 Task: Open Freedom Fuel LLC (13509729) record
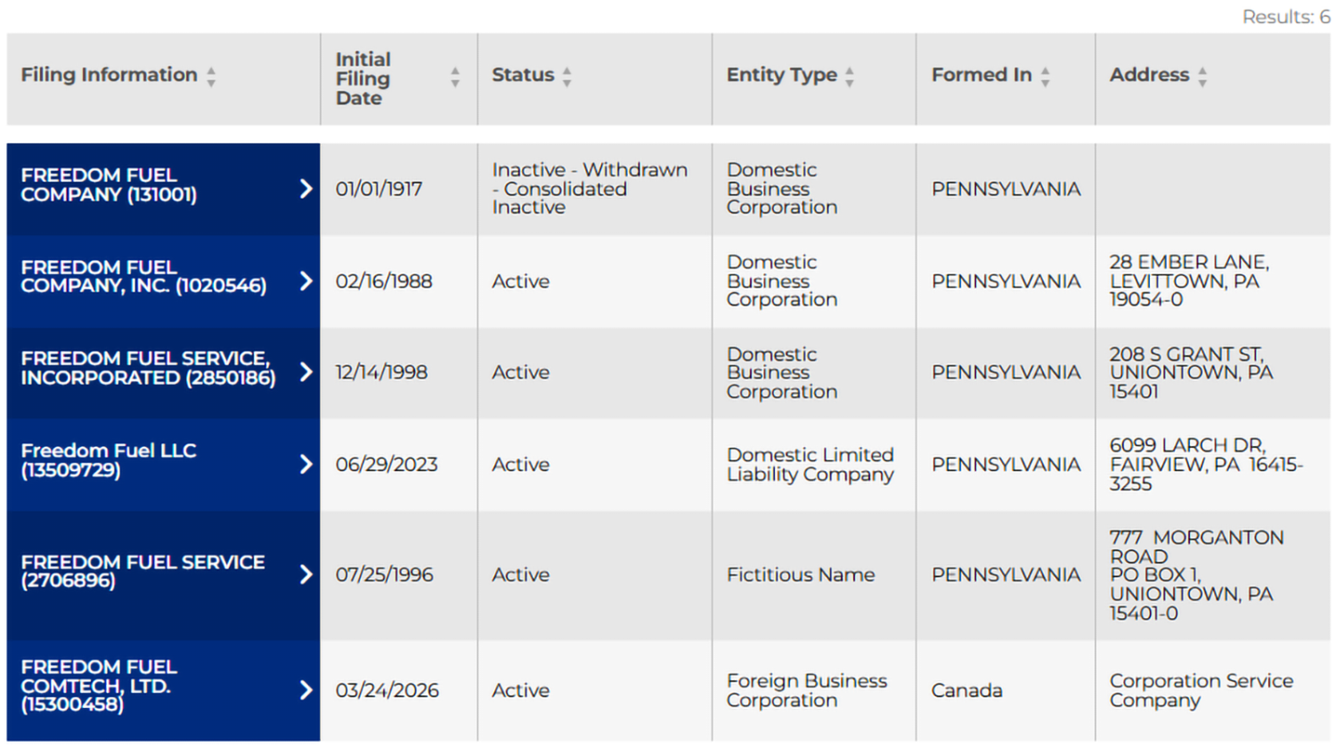(109, 460)
